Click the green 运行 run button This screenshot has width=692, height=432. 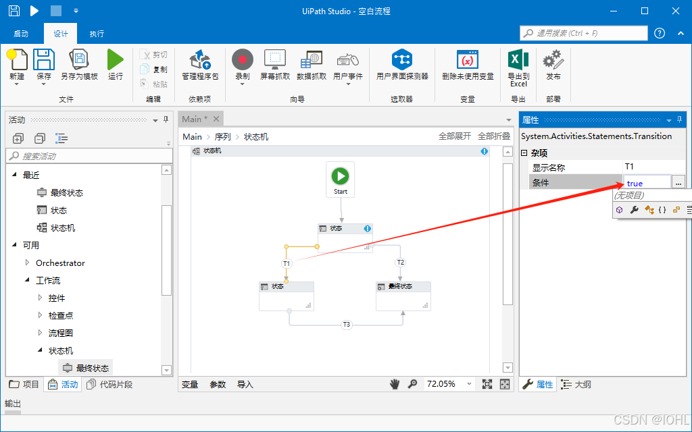pyautogui.click(x=115, y=65)
